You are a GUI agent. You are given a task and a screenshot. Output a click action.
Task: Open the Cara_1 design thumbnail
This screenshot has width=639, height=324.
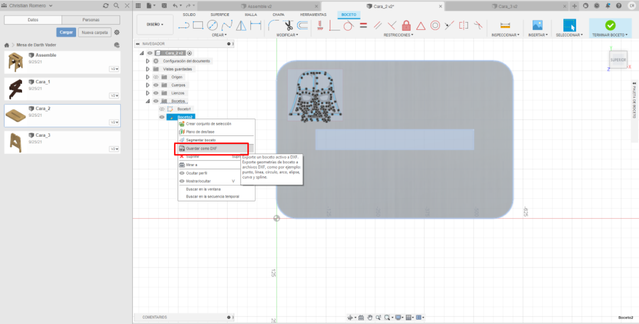click(15, 89)
